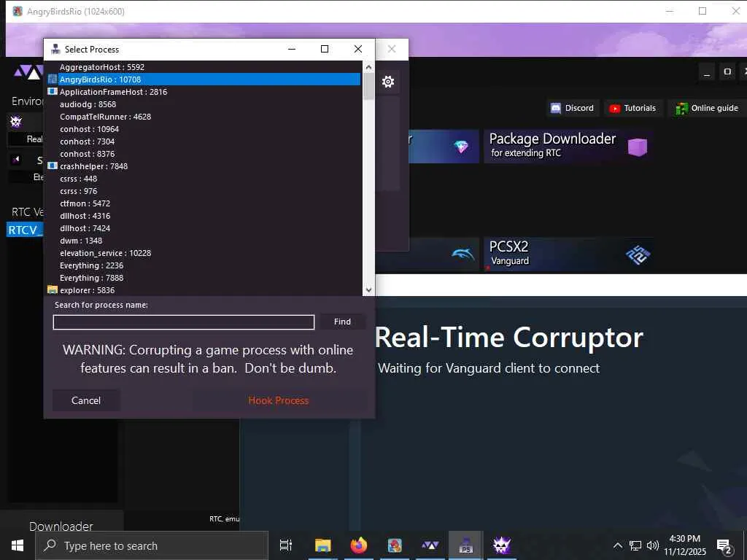Click the RTC launcher logo icon
This screenshot has height=560, width=747.
coord(28,72)
